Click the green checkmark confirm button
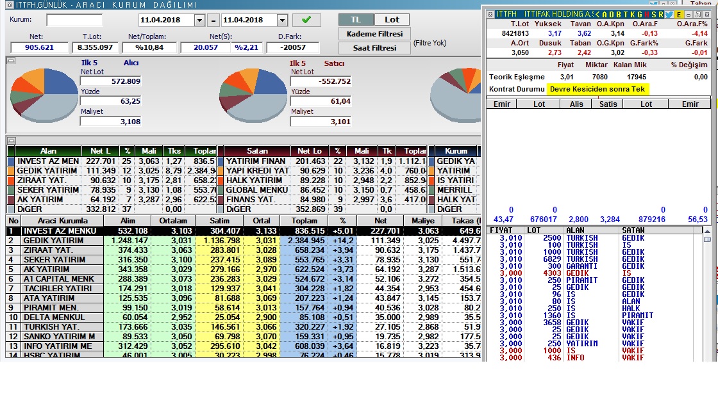The width and height of the screenshot is (718, 393). [x=306, y=20]
